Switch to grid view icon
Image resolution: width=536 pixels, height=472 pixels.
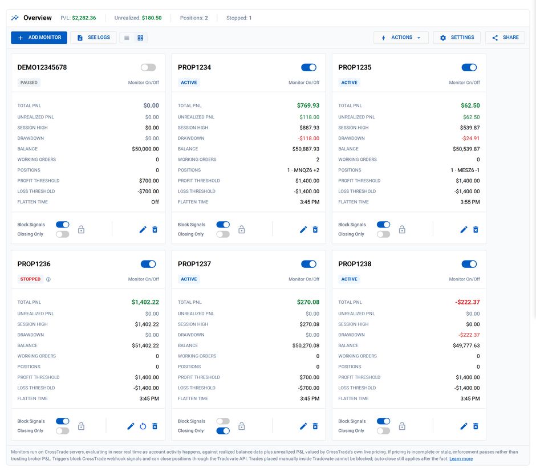pos(140,38)
